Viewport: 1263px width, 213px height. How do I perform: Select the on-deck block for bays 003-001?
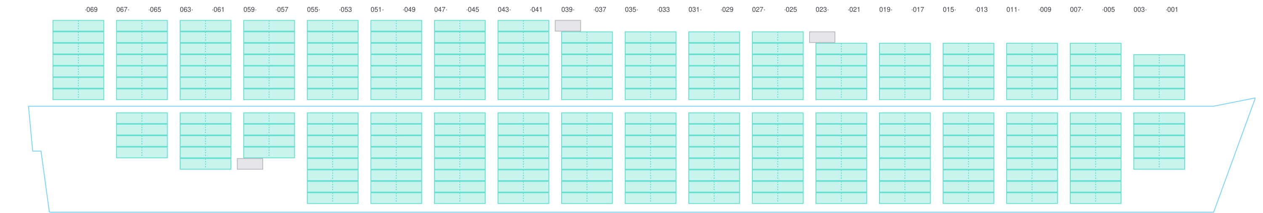pos(1159,77)
